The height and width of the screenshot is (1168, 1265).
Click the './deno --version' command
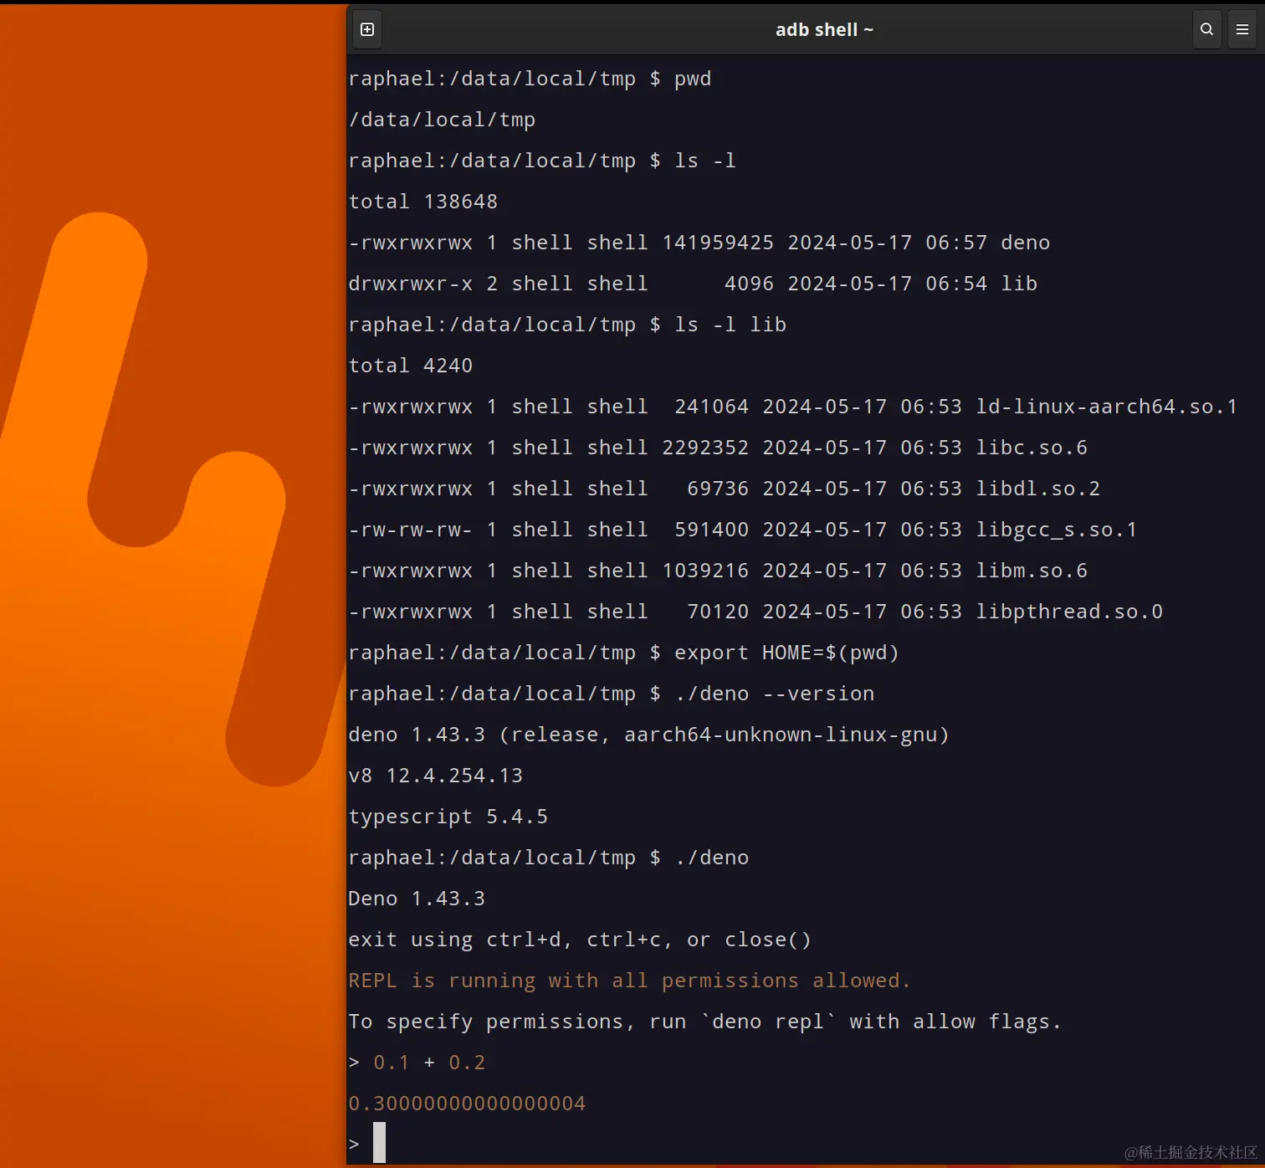(774, 694)
